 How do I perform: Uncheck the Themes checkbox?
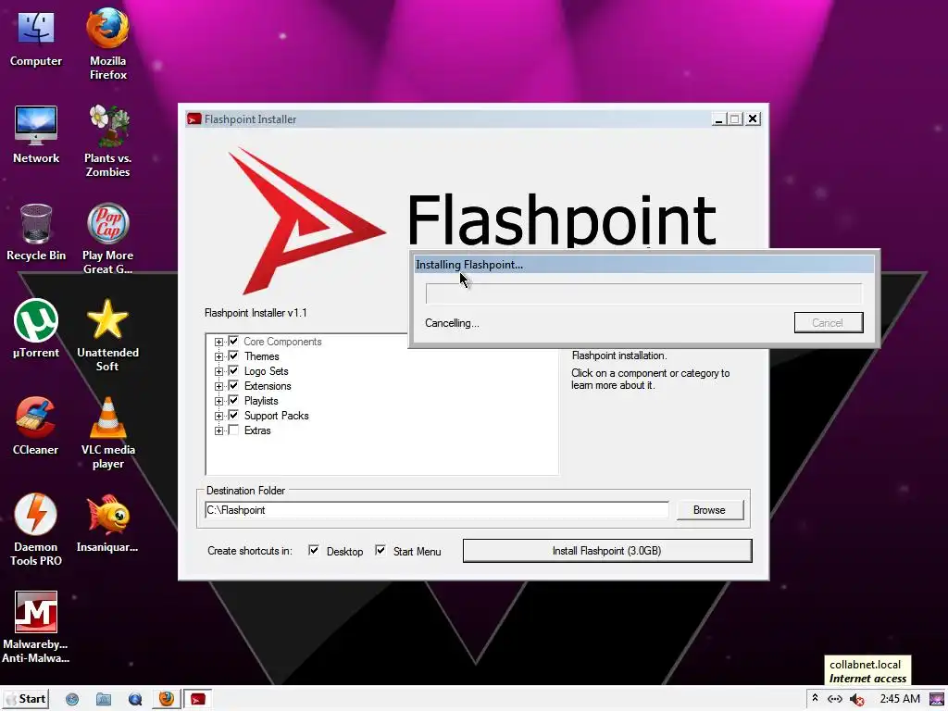click(x=233, y=356)
